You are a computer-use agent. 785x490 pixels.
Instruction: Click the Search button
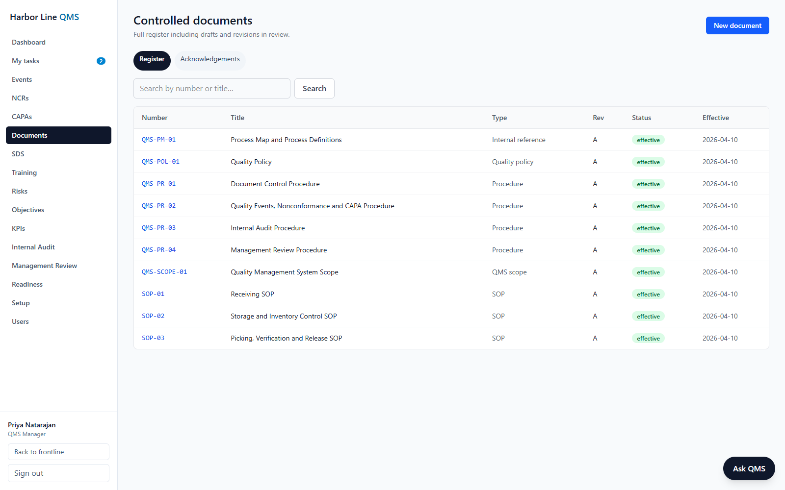click(314, 89)
